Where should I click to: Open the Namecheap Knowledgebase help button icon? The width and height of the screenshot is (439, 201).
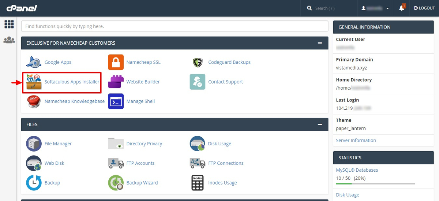tap(34, 101)
